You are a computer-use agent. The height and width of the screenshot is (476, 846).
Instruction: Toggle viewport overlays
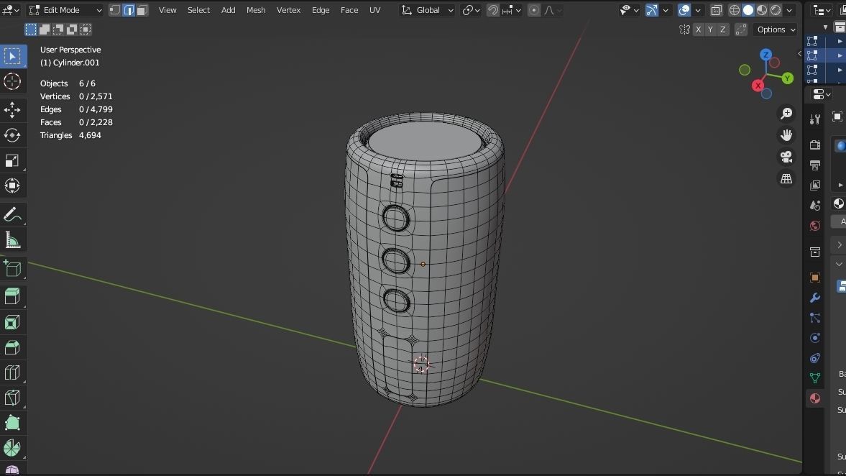click(684, 10)
